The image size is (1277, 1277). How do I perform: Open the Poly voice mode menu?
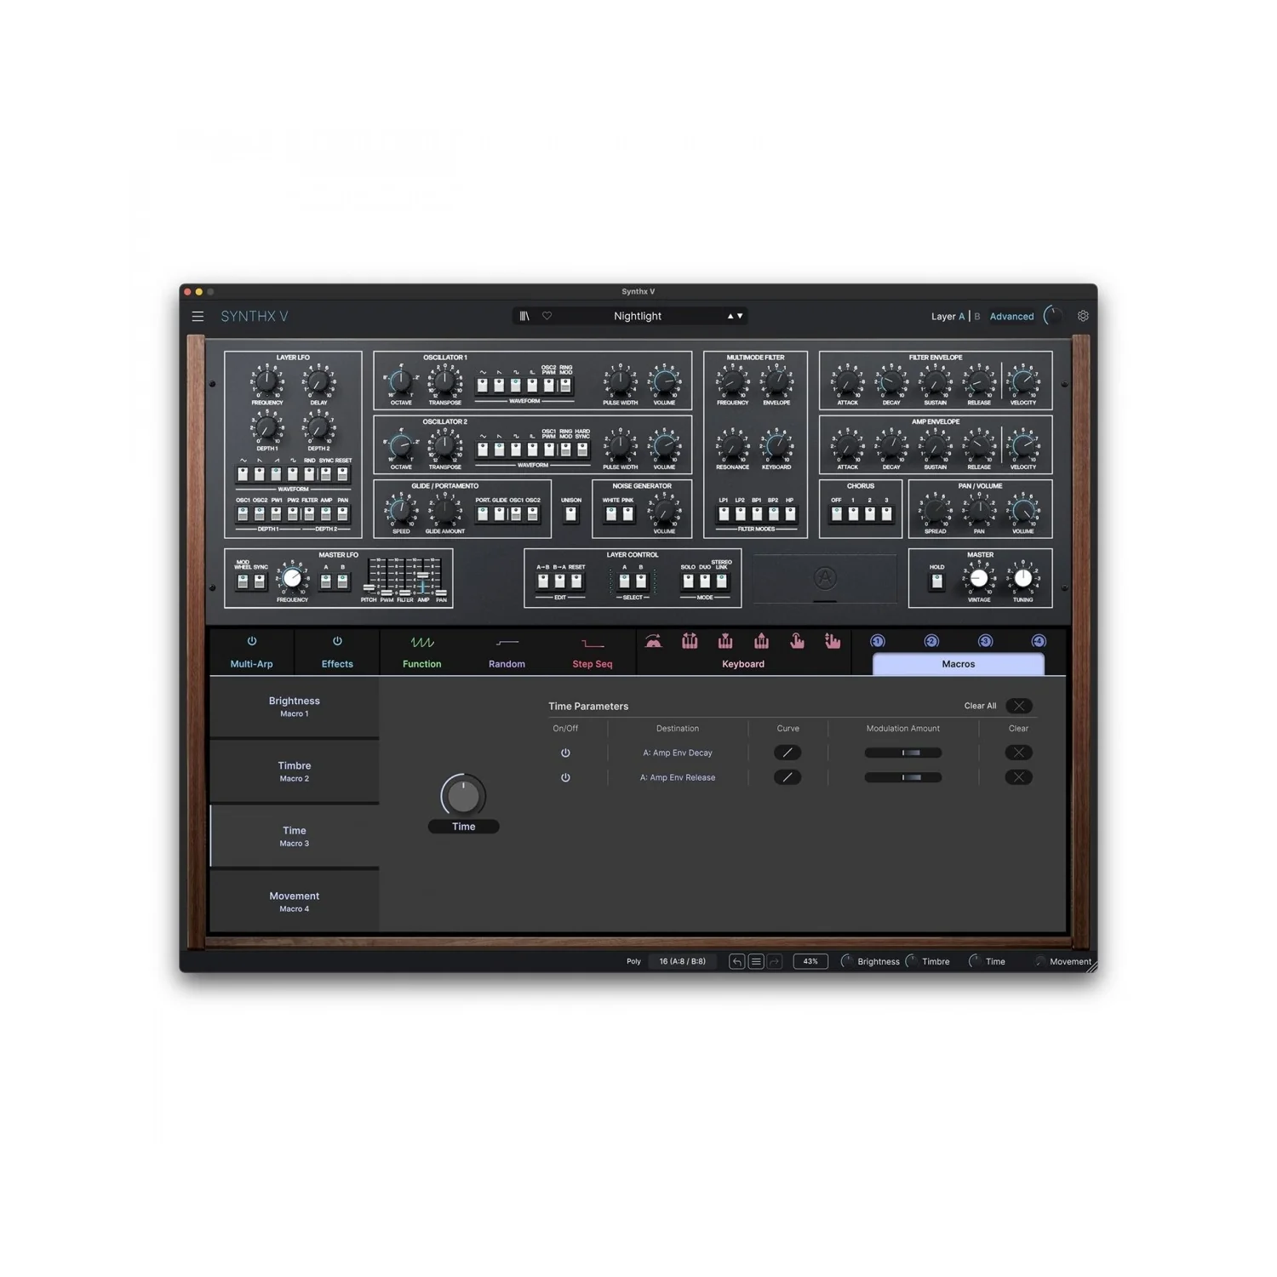click(x=633, y=961)
